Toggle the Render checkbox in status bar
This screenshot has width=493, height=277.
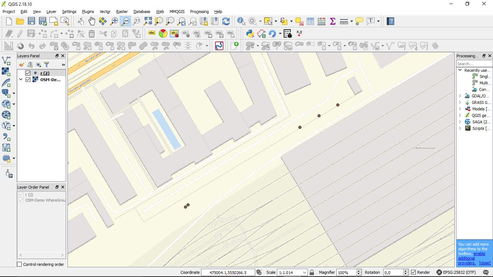click(414, 272)
